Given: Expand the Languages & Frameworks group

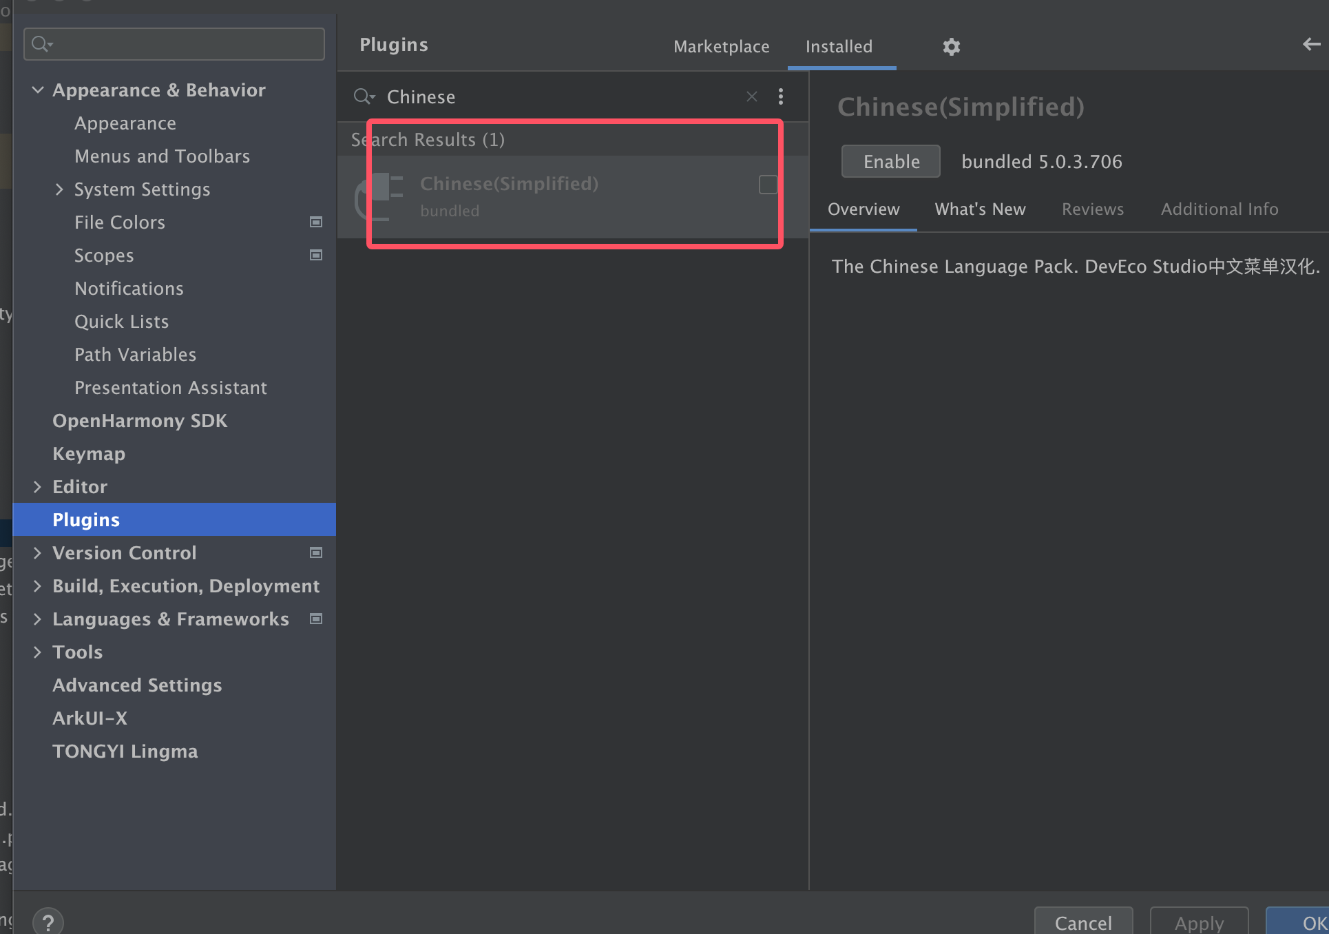Looking at the screenshot, I should [37, 619].
